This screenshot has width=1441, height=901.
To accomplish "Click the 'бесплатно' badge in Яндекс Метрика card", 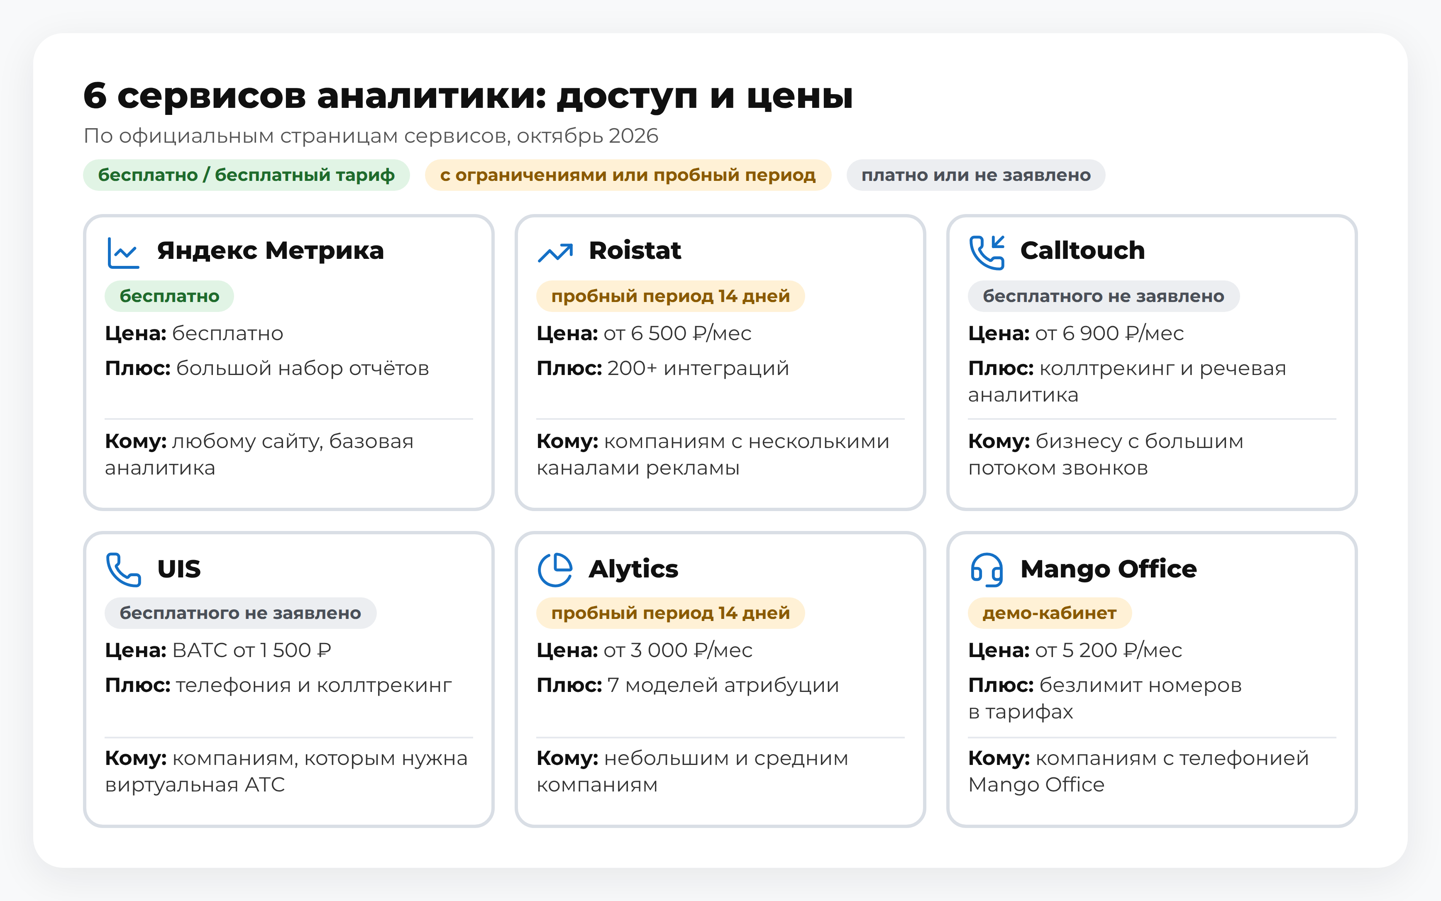I will click(169, 296).
